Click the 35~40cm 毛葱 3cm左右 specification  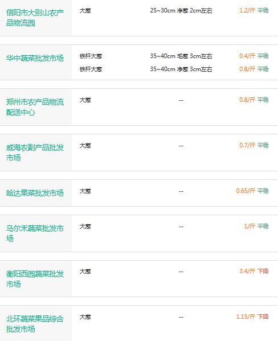tap(181, 56)
